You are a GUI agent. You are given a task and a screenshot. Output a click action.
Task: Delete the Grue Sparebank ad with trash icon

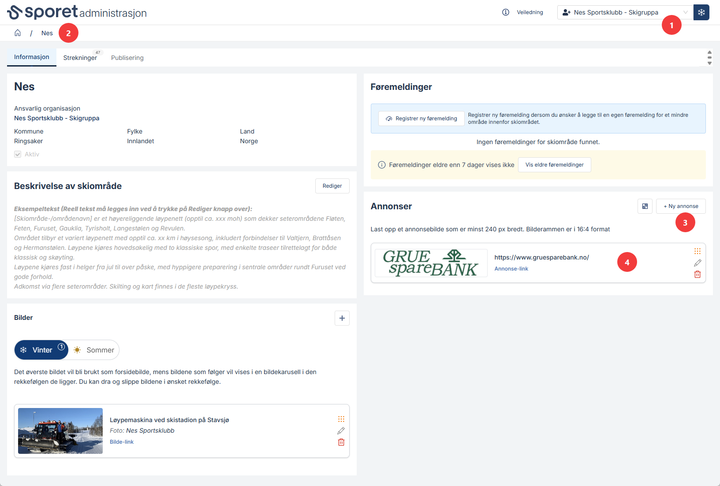[698, 275]
